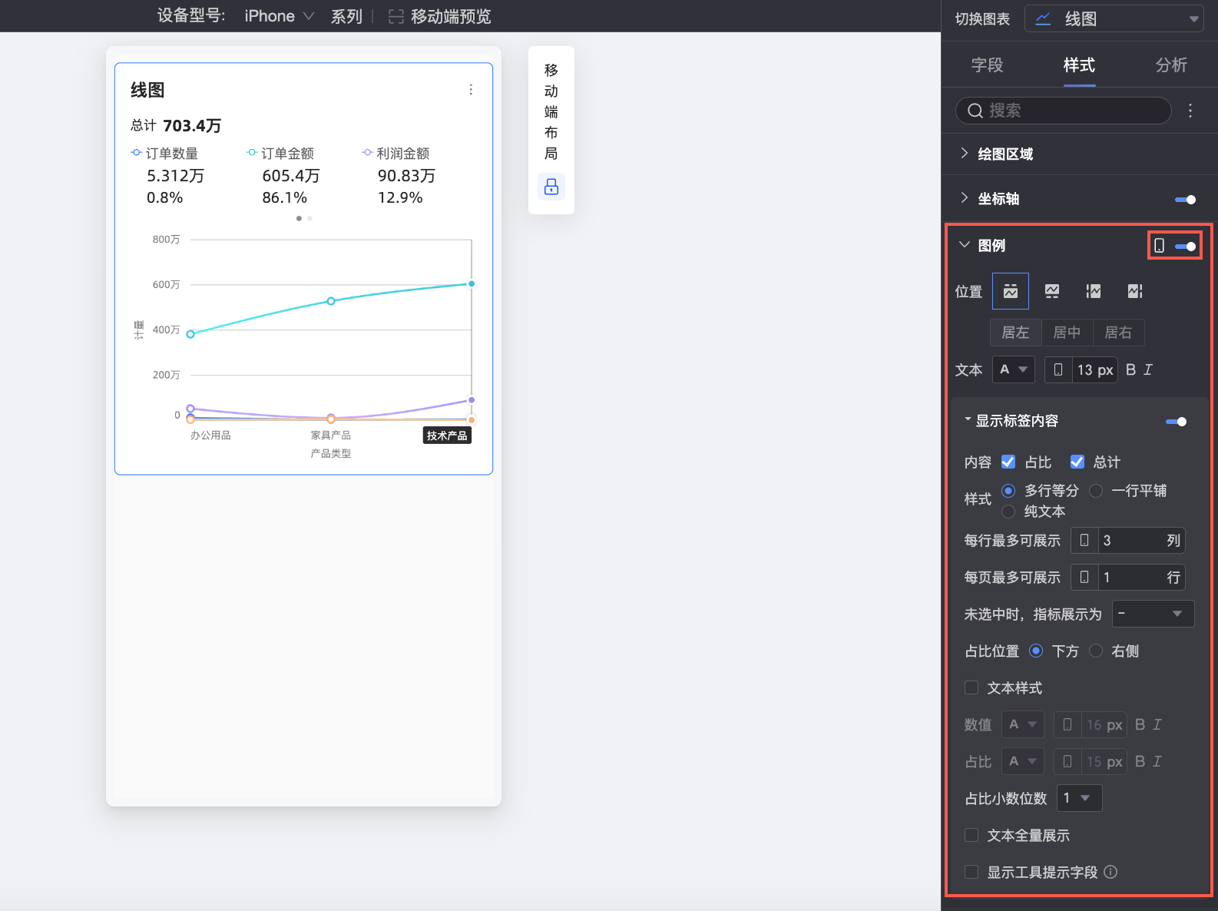This screenshot has height=911, width=1218.
Task: Select 下方 ratio position radio
Action: point(1036,651)
